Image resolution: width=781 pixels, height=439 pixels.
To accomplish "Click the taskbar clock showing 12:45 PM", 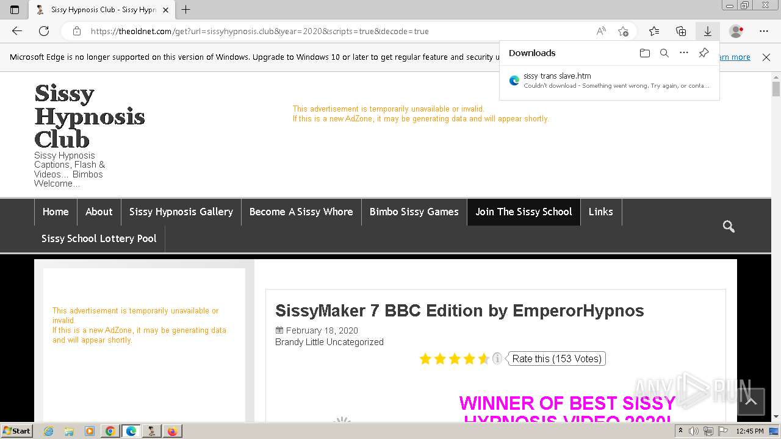I will click(x=750, y=431).
